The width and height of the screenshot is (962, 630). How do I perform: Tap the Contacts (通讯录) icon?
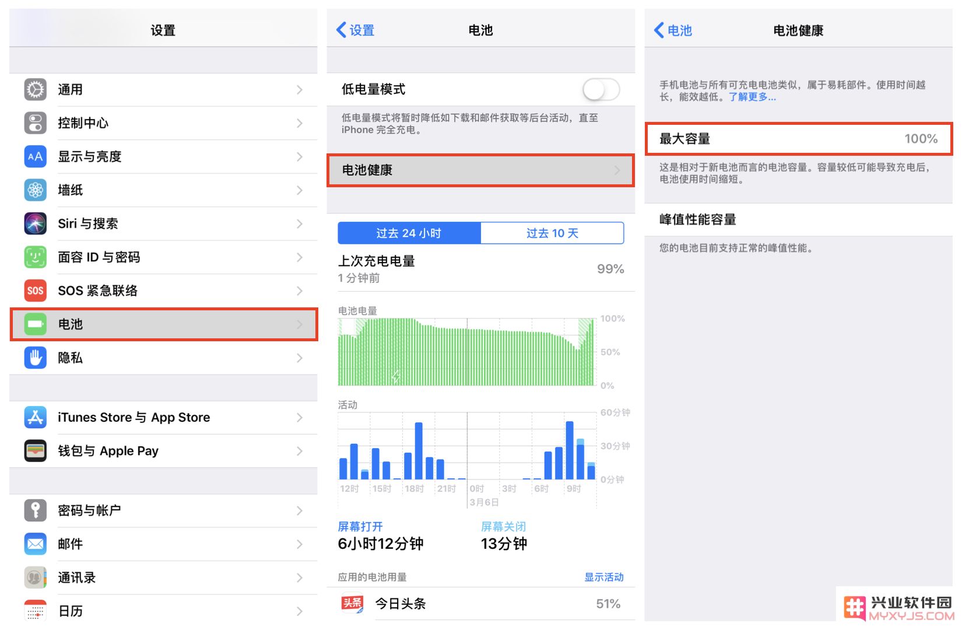click(36, 577)
